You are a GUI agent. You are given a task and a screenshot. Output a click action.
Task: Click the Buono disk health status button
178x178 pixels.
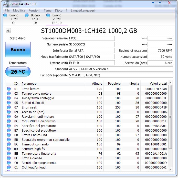(18, 50)
